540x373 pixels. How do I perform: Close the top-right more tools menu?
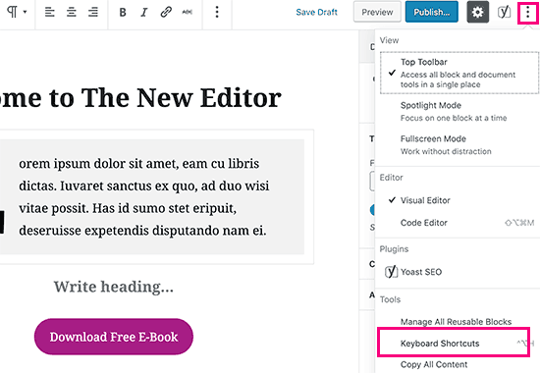coord(527,13)
